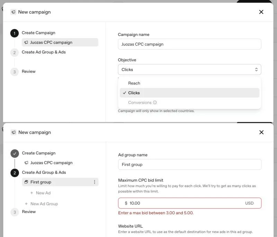Click the 'Maximum CPC bid limit' heading

141,180
